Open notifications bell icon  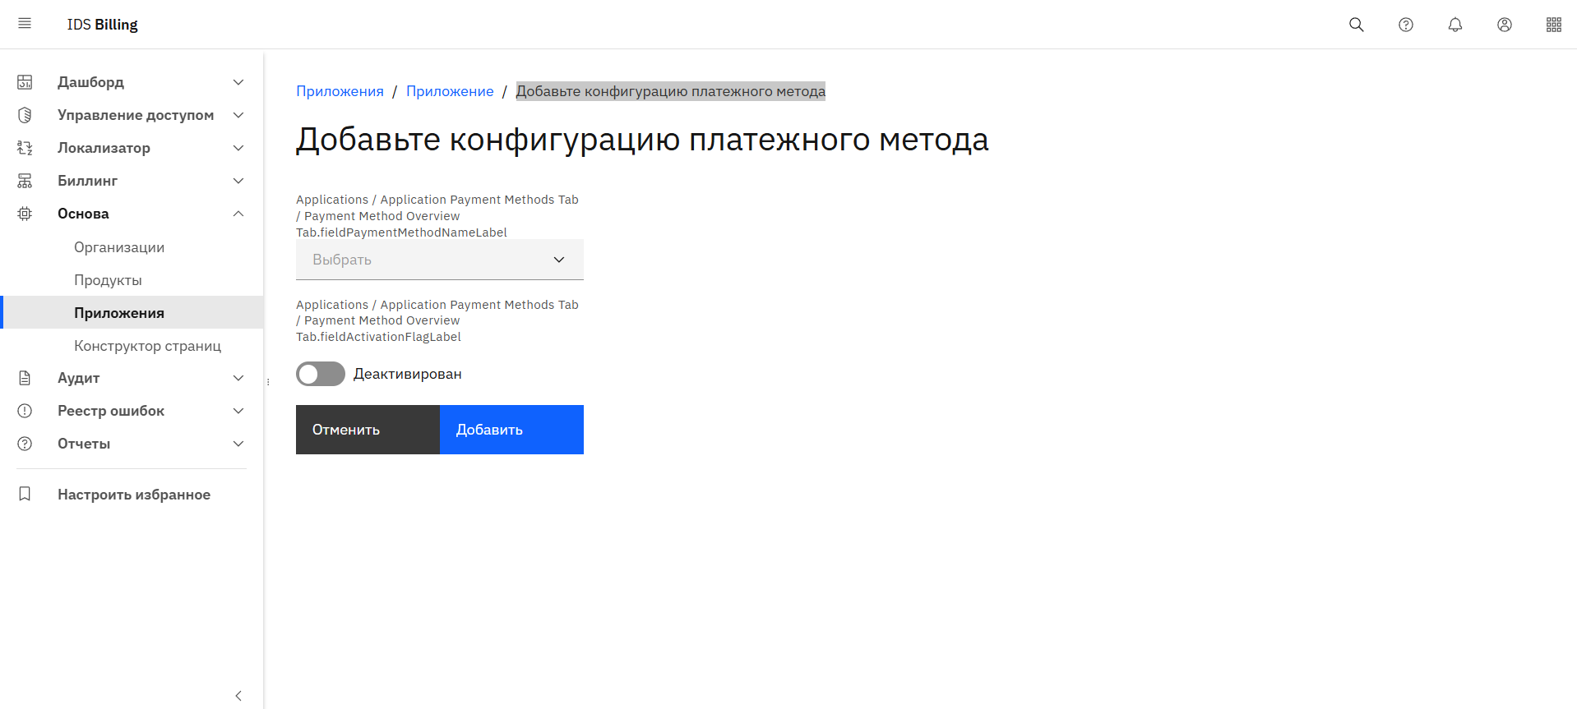pos(1454,25)
